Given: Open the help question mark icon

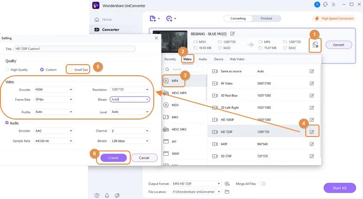Looking at the screenshot, I should pos(97,195).
